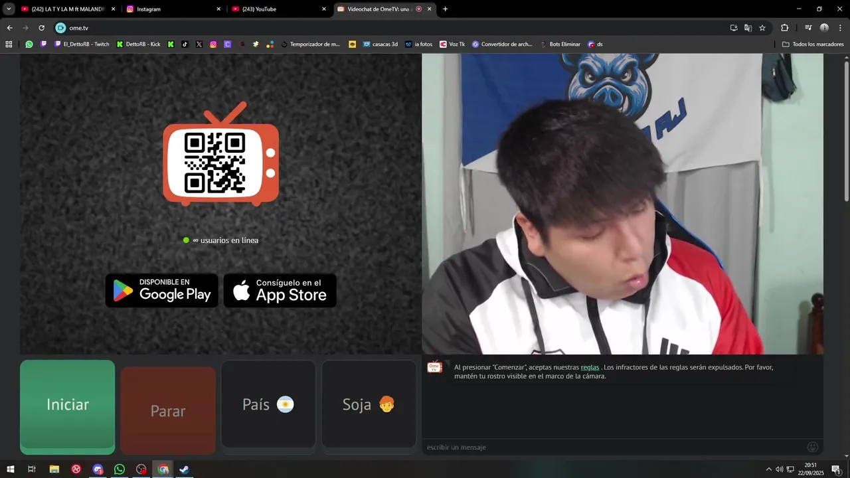This screenshot has height=478, width=850.
Task: Open Task View on the taskbar
Action: (x=31, y=469)
